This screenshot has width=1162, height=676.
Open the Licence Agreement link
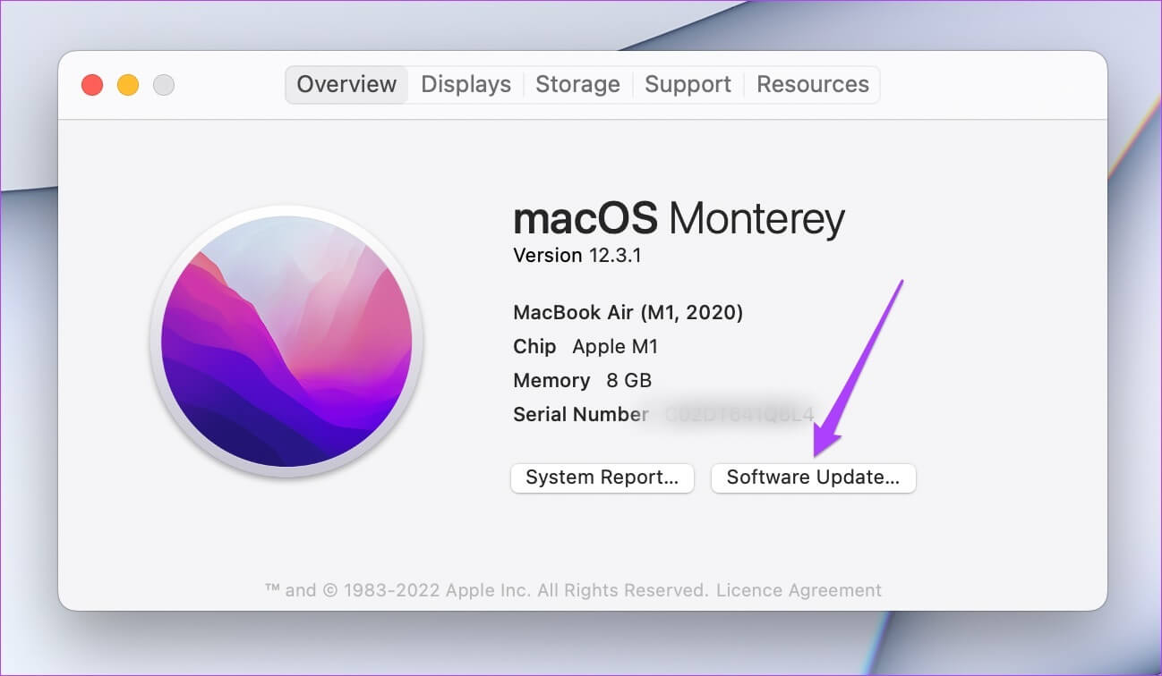[799, 590]
